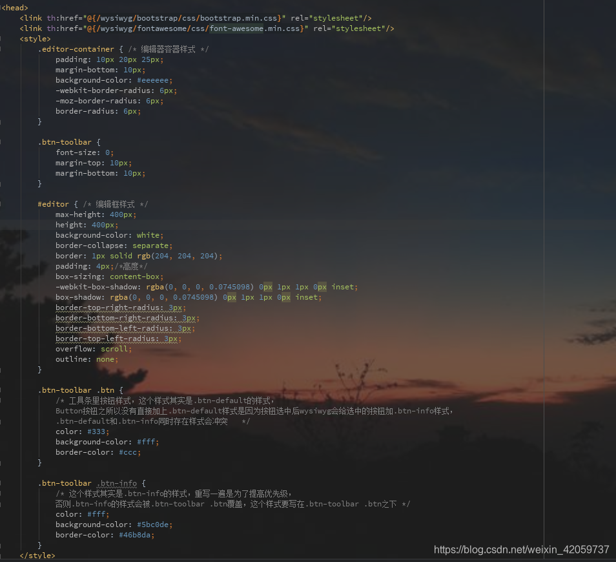616x562 pixels.
Task: Select the separate border-collapse value
Action: click(x=150, y=245)
